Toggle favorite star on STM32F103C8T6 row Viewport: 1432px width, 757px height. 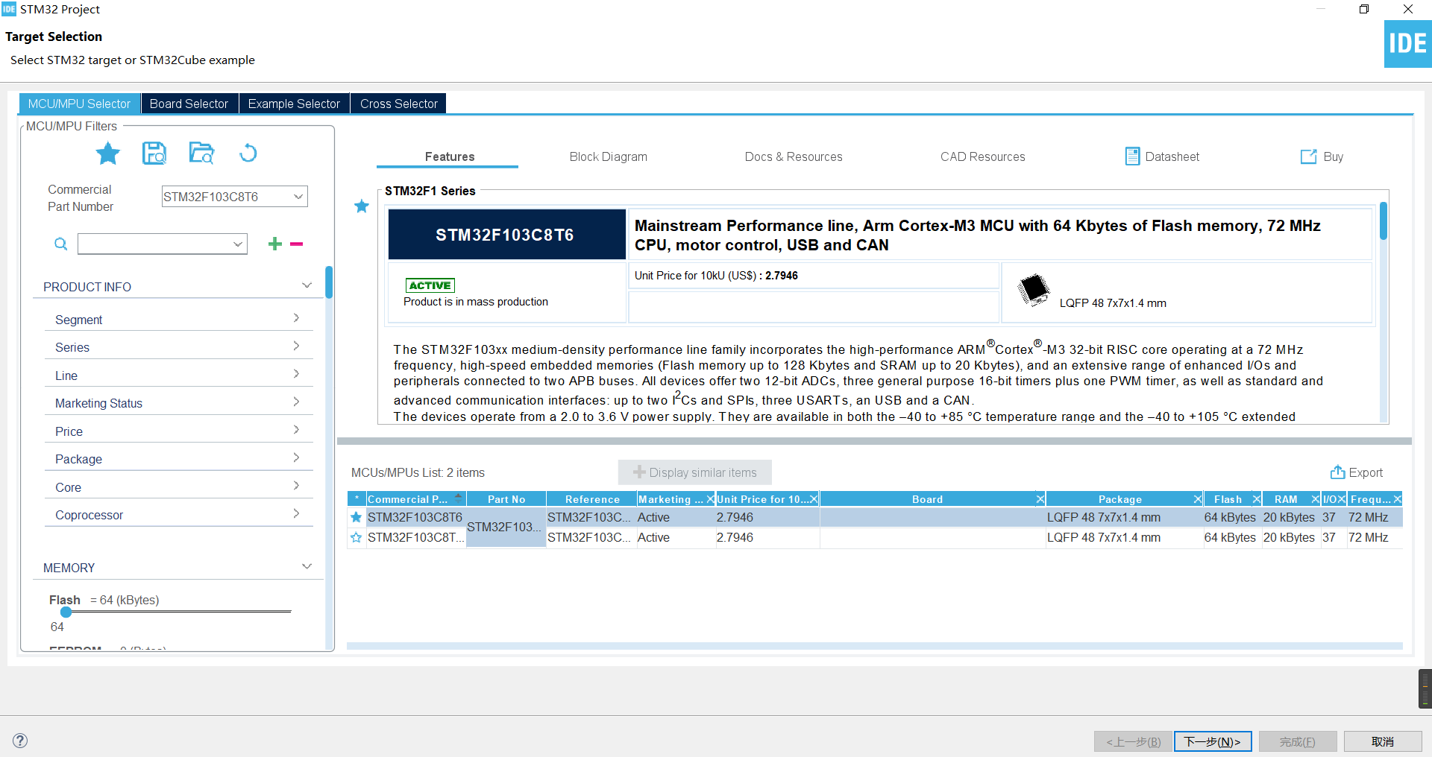tap(357, 517)
